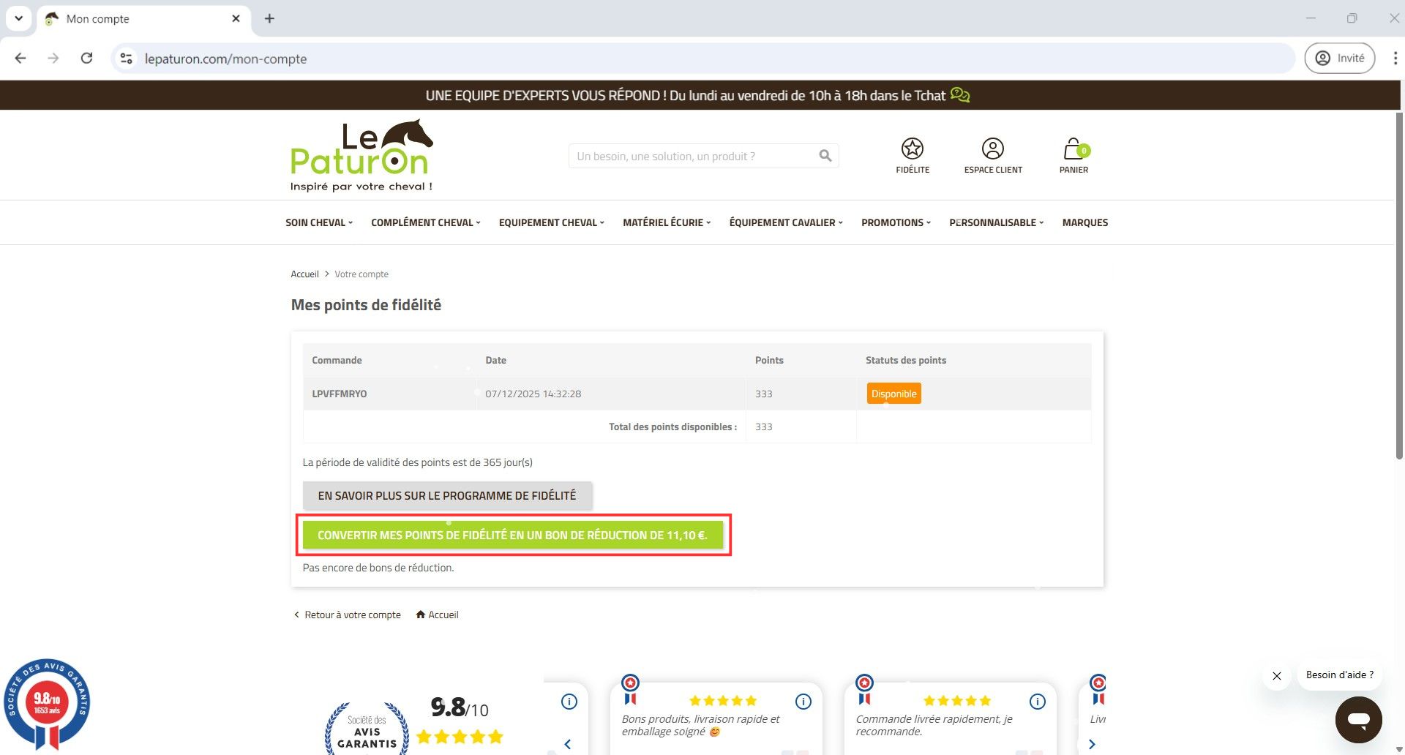This screenshot has width=1405, height=755.
Task: Switch to the Mon compte browser tab
Action: (110, 18)
